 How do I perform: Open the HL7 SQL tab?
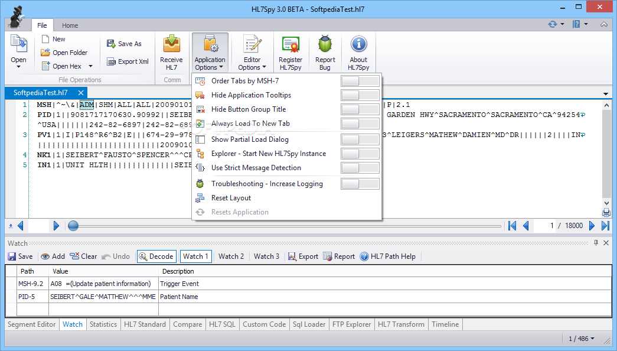tap(222, 324)
